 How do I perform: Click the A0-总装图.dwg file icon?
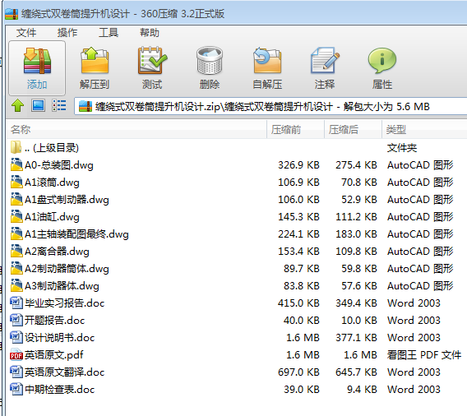tap(16, 164)
